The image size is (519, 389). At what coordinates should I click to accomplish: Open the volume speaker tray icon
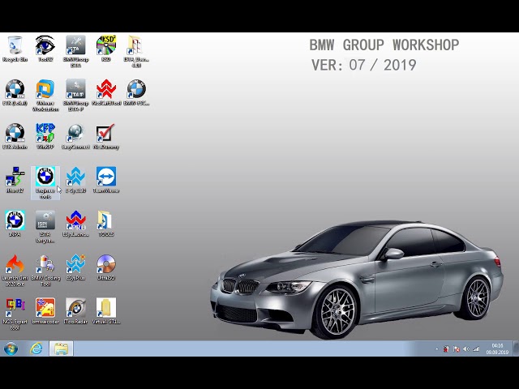pyautogui.click(x=466, y=349)
